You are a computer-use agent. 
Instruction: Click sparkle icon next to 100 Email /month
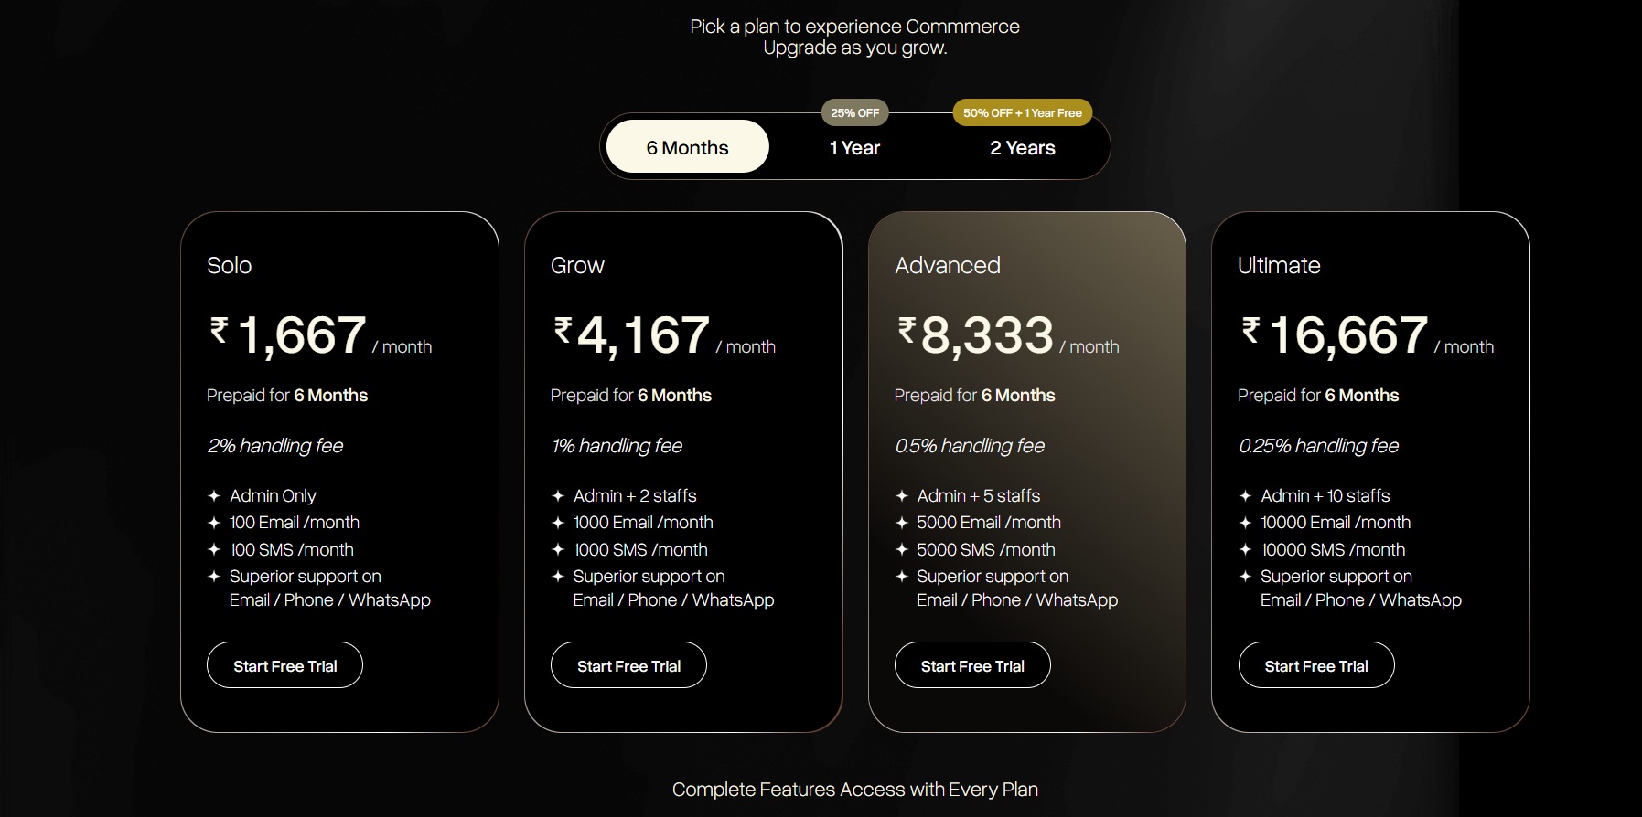coord(214,523)
